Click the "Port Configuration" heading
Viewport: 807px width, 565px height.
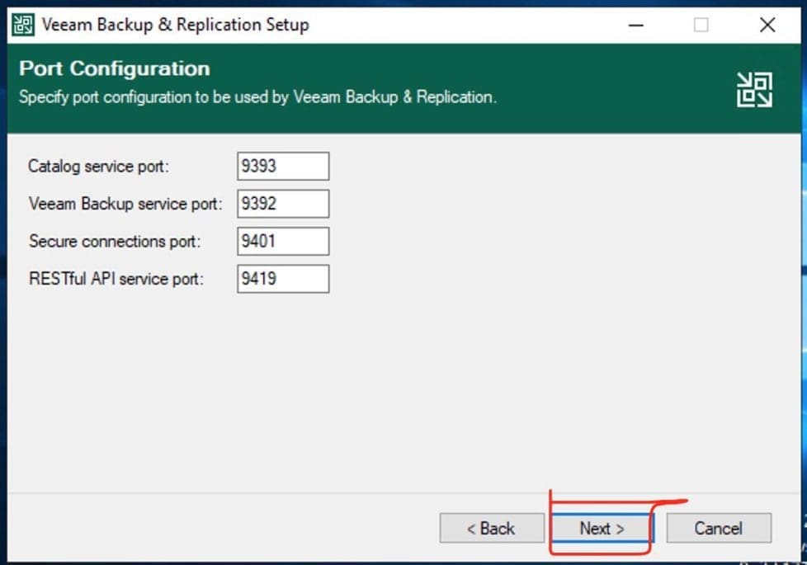click(114, 68)
